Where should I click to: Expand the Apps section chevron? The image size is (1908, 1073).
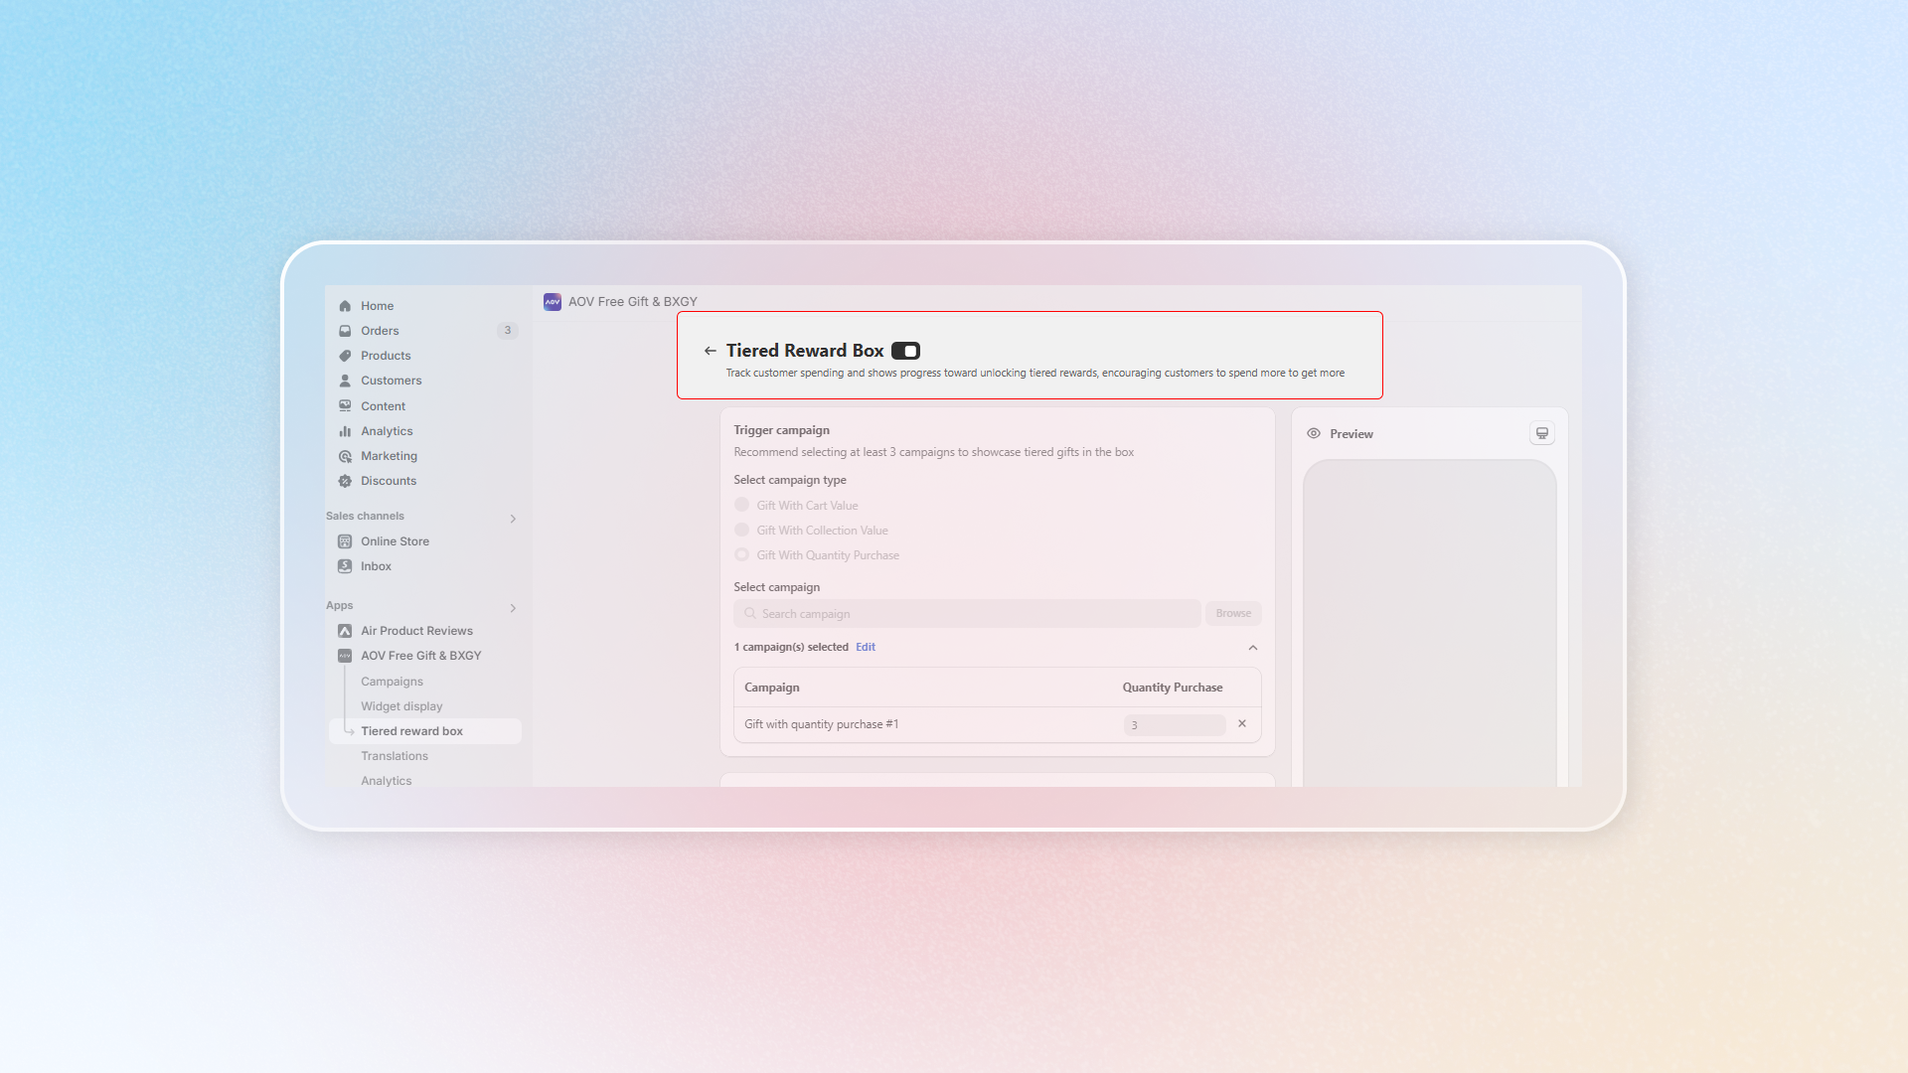pos(513,608)
